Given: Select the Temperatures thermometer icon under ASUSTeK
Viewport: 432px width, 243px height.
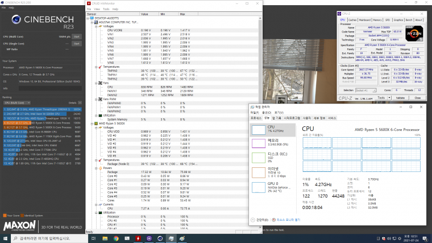Looking at the screenshot, I should (x=100, y=67).
